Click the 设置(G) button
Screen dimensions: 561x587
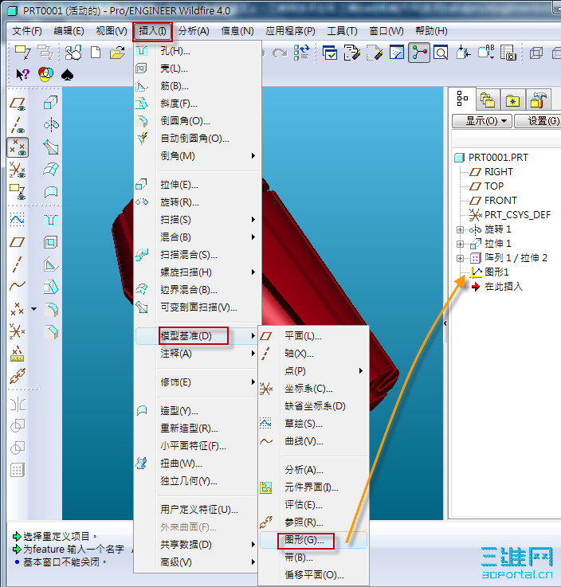click(x=538, y=121)
